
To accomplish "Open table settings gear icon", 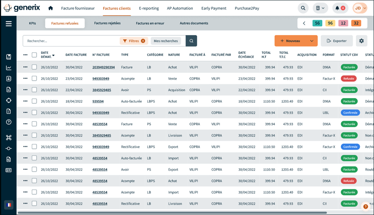I will point(361,41).
